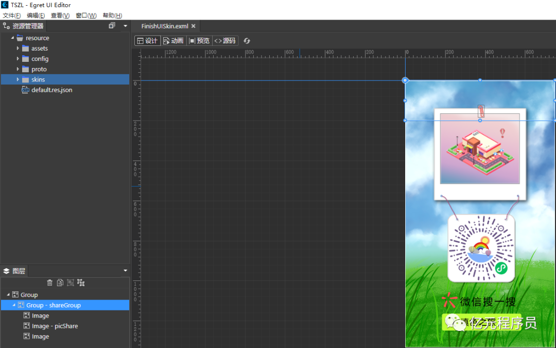The height and width of the screenshot is (348, 556).
Task: Expand the proto folder
Action: (x=18, y=69)
